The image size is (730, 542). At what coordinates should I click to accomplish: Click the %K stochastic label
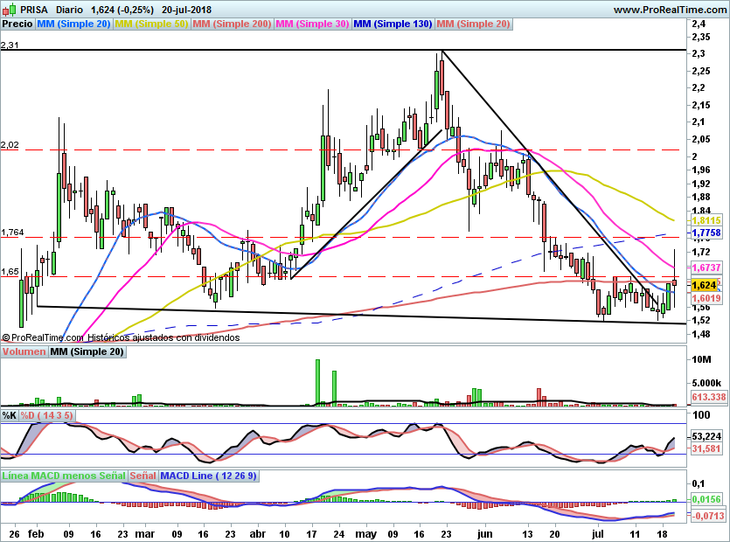10,415
